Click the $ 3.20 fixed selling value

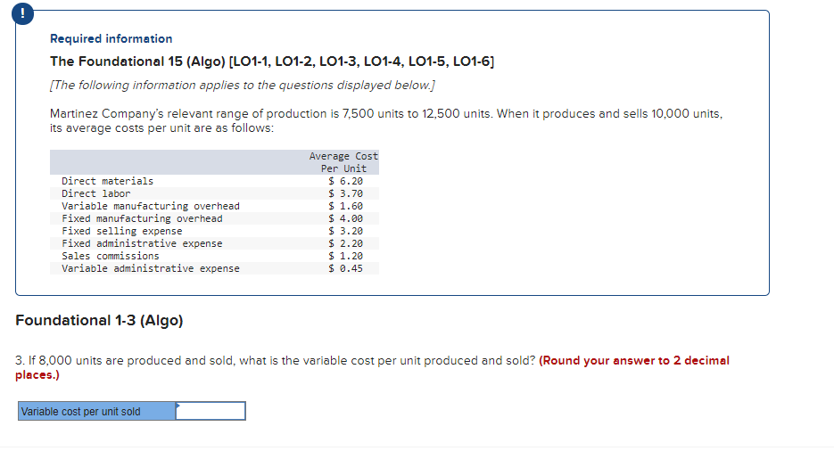click(346, 231)
